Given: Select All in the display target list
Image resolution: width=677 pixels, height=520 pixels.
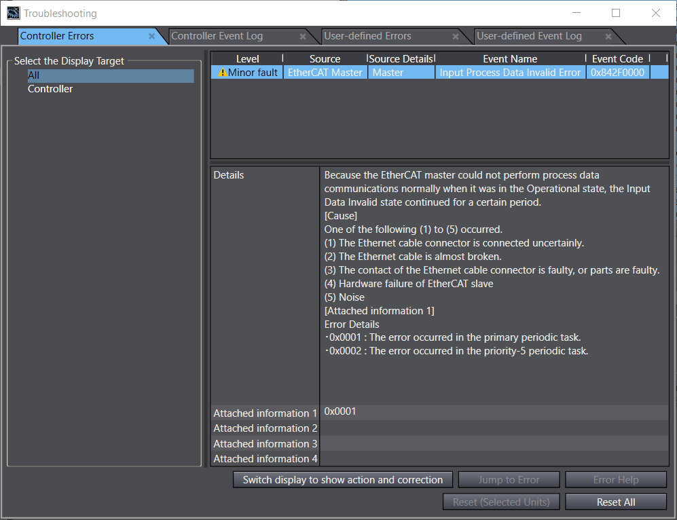Looking at the screenshot, I should pos(34,75).
